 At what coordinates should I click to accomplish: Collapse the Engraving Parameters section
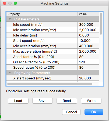pos(10,73)
